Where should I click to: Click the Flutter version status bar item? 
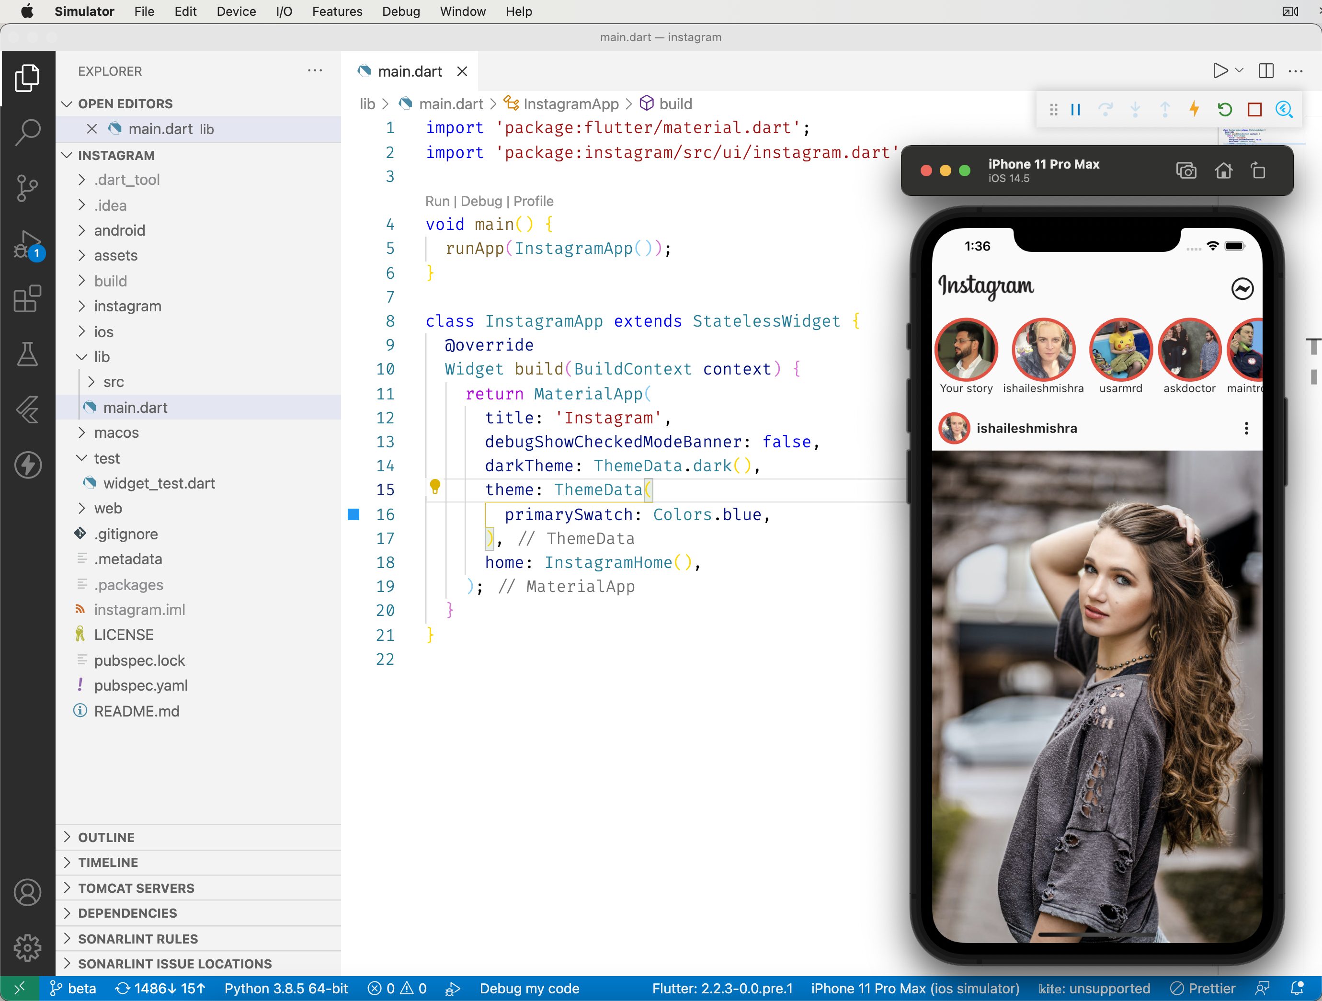coord(722,989)
